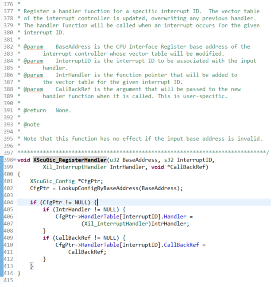This screenshot has width=271, height=284.
Task: Click line number 414 in gutter
Action: pos(8,273)
